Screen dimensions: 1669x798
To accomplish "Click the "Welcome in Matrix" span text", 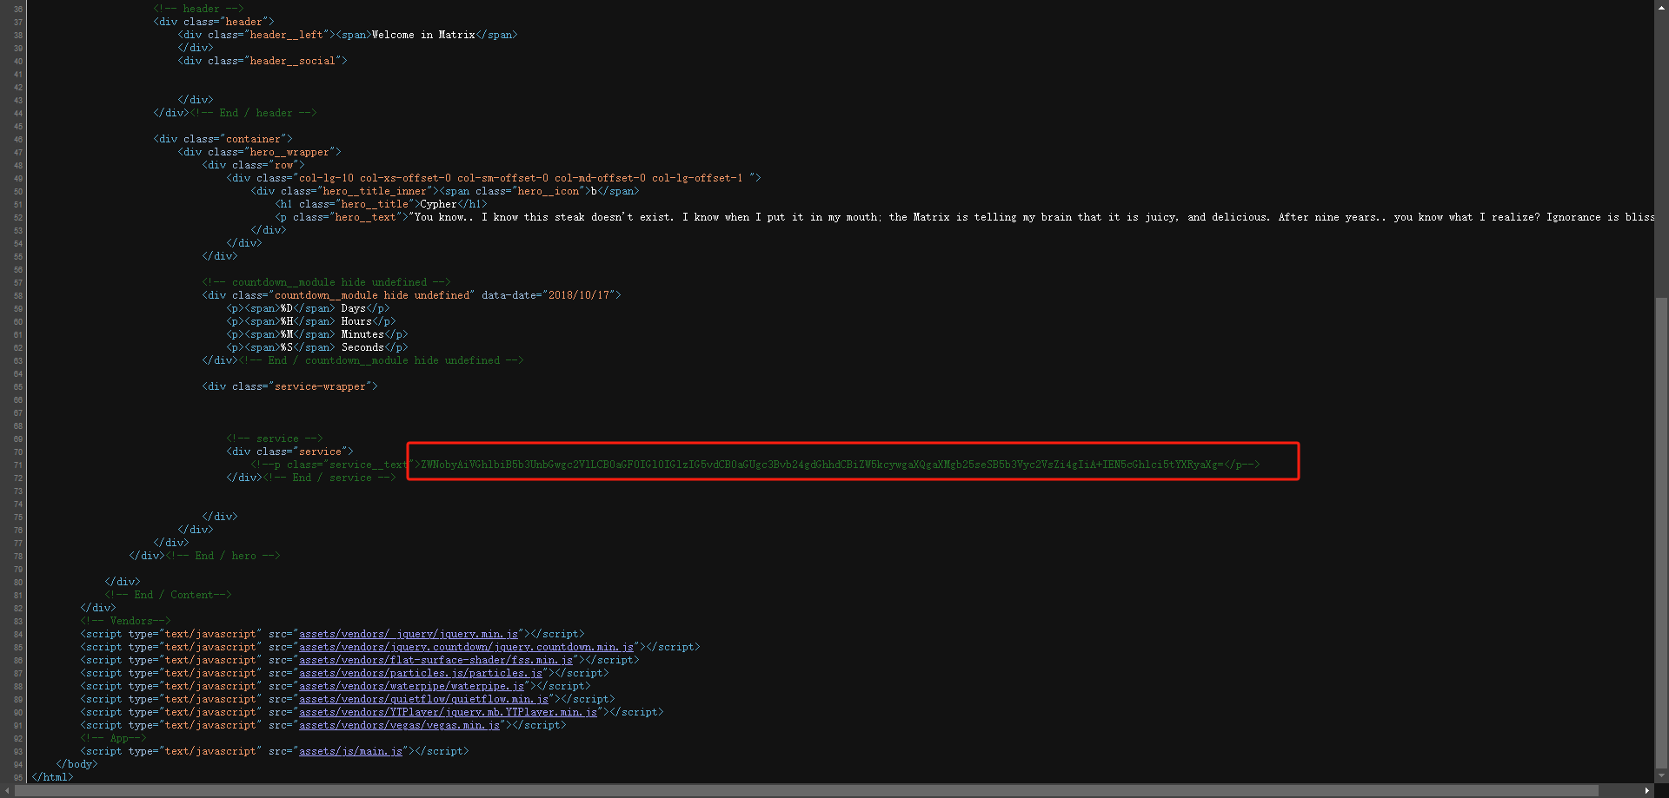I will (423, 35).
